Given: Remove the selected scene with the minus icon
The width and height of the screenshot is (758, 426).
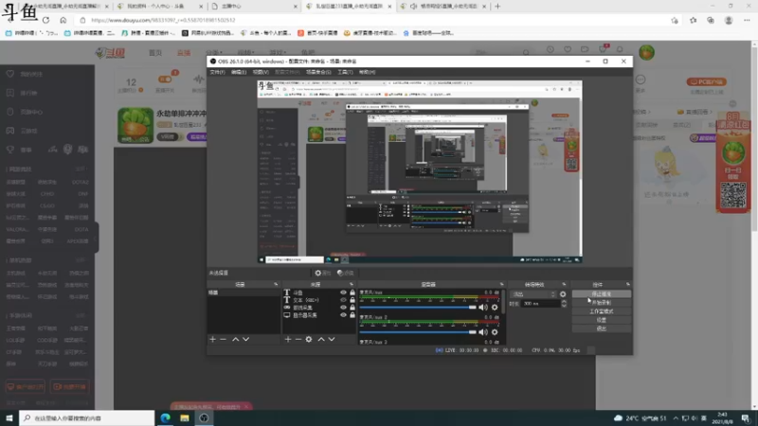Looking at the screenshot, I should point(223,339).
